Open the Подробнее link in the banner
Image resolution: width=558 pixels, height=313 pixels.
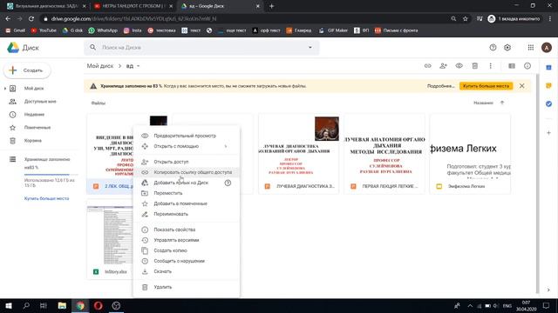[x=440, y=86]
